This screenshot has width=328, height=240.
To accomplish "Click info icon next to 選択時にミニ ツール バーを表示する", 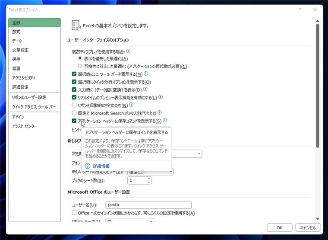I will (146, 74).
